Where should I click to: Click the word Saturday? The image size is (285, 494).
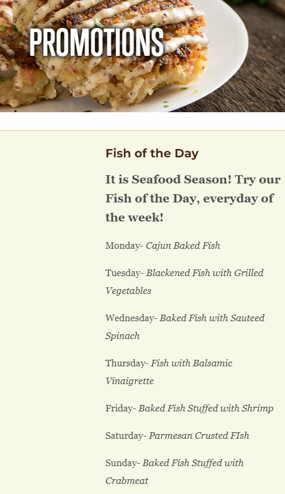click(x=125, y=436)
